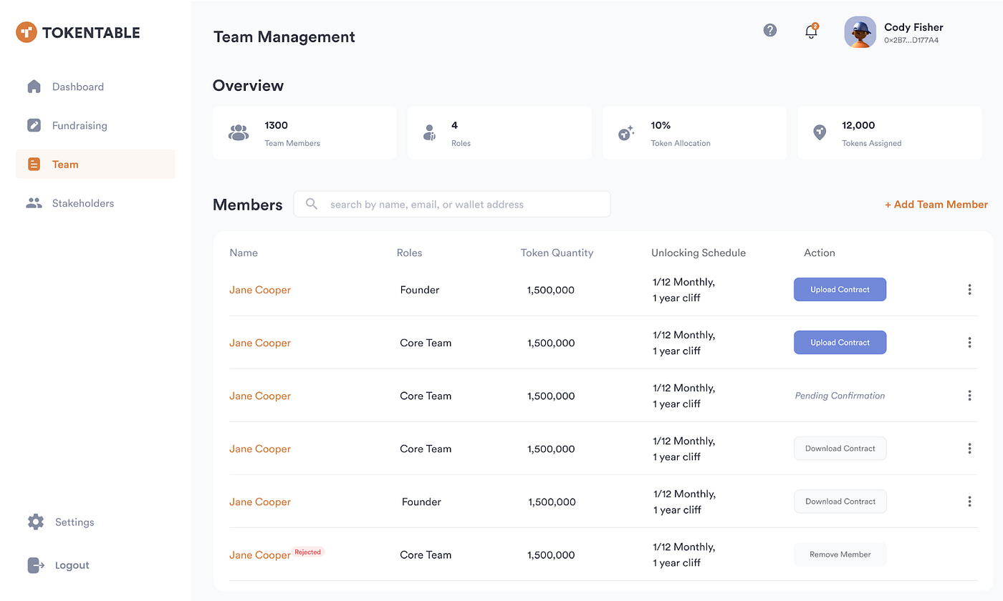Viewport: 1003px width, 601px height.
Task: Remove the rejected Jane Cooper member
Action: [840, 554]
